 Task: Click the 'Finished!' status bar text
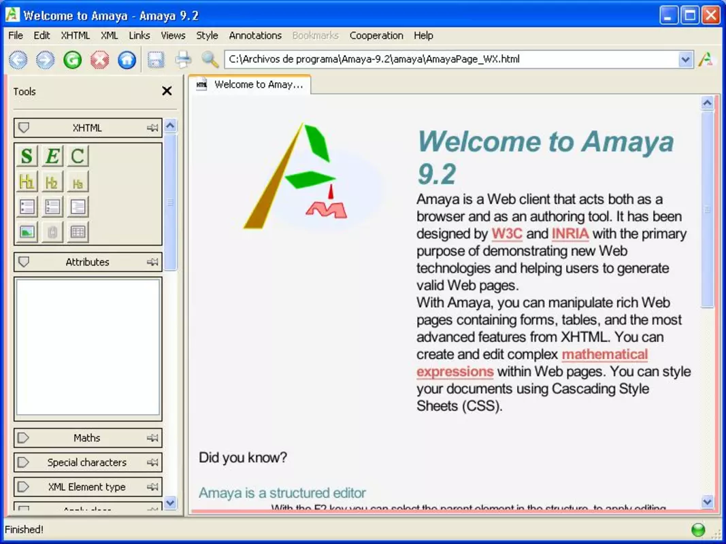click(x=24, y=530)
